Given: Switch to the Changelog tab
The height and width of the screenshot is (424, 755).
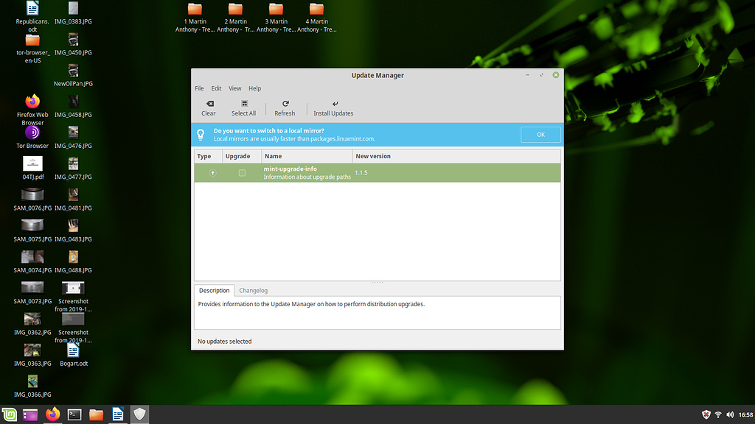Looking at the screenshot, I should tap(253, 290).
